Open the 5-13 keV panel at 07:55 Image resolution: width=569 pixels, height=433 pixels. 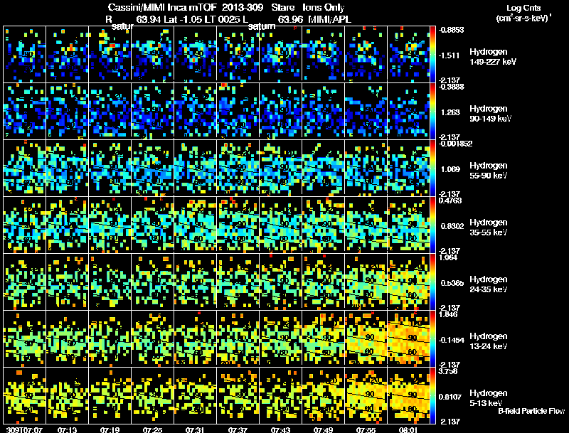pyautogui.click(x=366, y=395)
